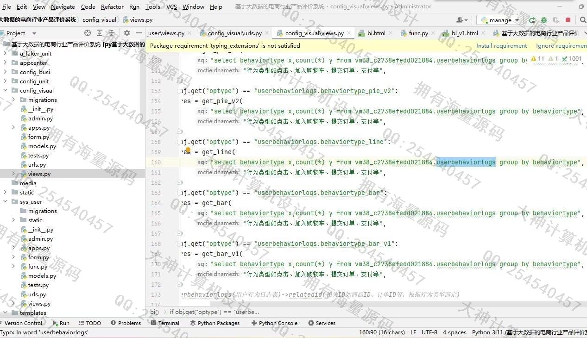Click Install requirement link
587x338 pixels.
coord(501,46)
